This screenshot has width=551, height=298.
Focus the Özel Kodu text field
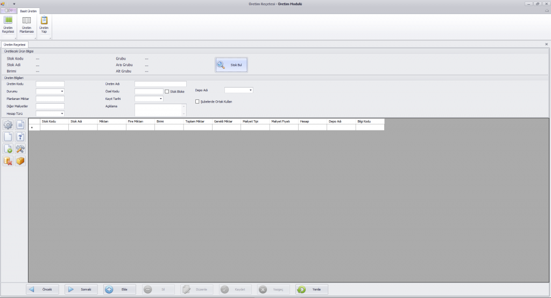(x=149, y=91)
